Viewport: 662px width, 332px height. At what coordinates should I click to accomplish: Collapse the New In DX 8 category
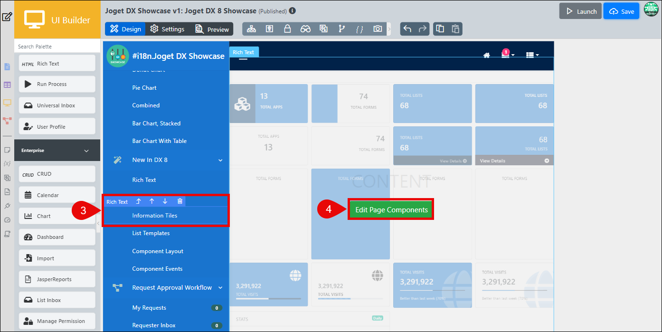pyautogui.click(x=220, y=160)
